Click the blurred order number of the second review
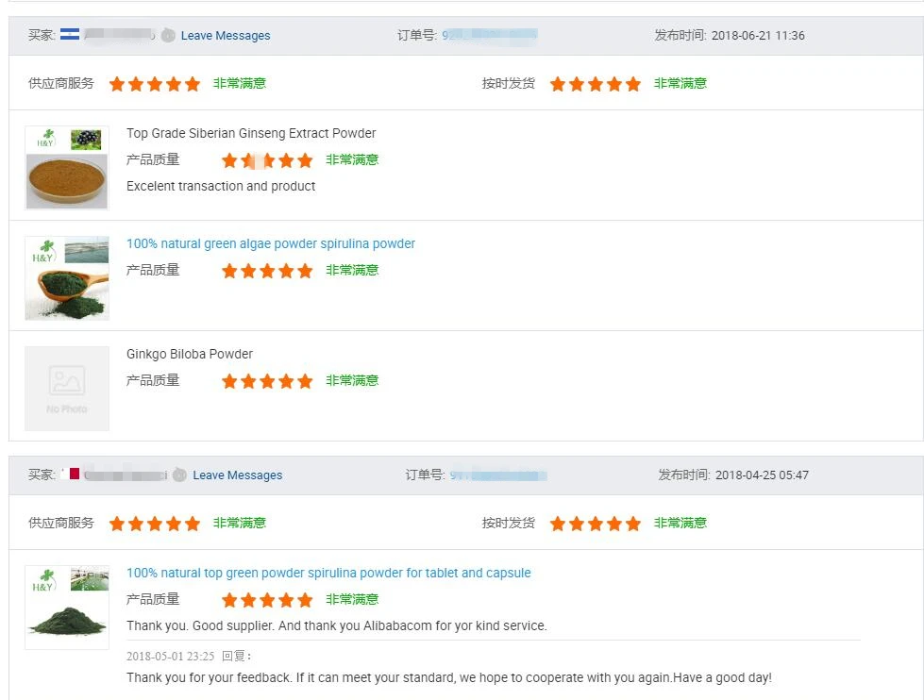This screenshot has height=700, width=924. coord(497,475)
